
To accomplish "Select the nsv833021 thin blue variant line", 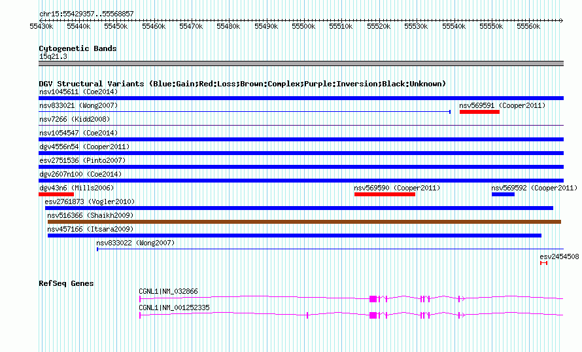I will coord(245,112).
